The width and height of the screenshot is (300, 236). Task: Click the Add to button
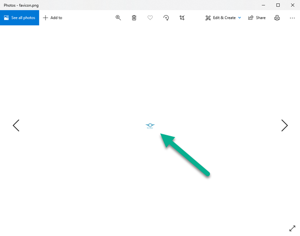click(53, 18)
